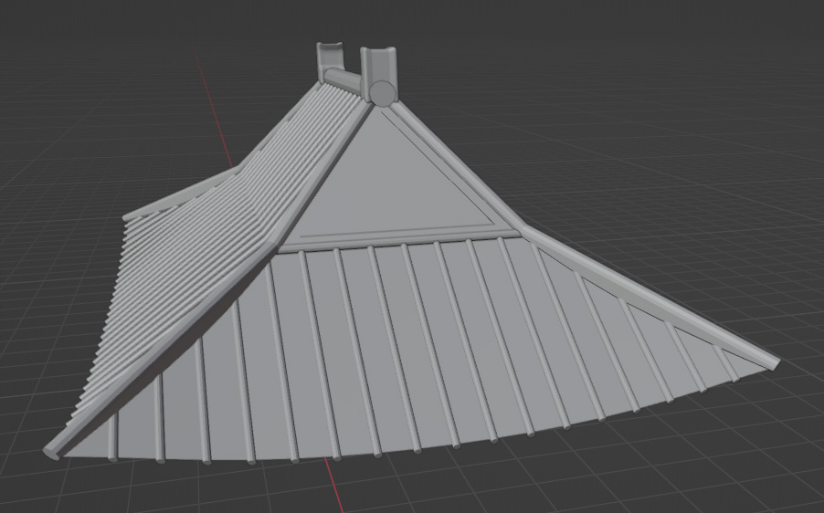Image resolution: width=824 pixels, height=513 pixels.
Task: Select the horizontal trim beam below gable
Action: coord(402,240)
